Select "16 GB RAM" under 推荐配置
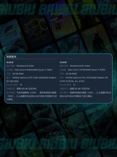This screenshot has width=117, height=157. pyautogui.click(x=71, y=74)
